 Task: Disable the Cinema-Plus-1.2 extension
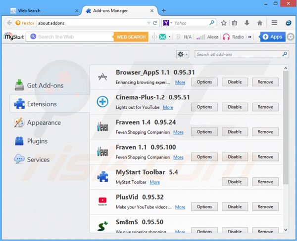click(x=235, y=107)
